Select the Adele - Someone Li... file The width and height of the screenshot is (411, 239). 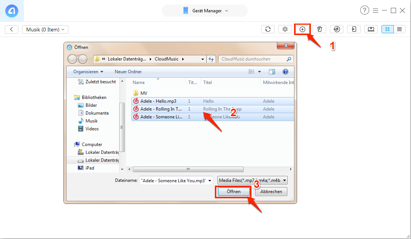213,117
